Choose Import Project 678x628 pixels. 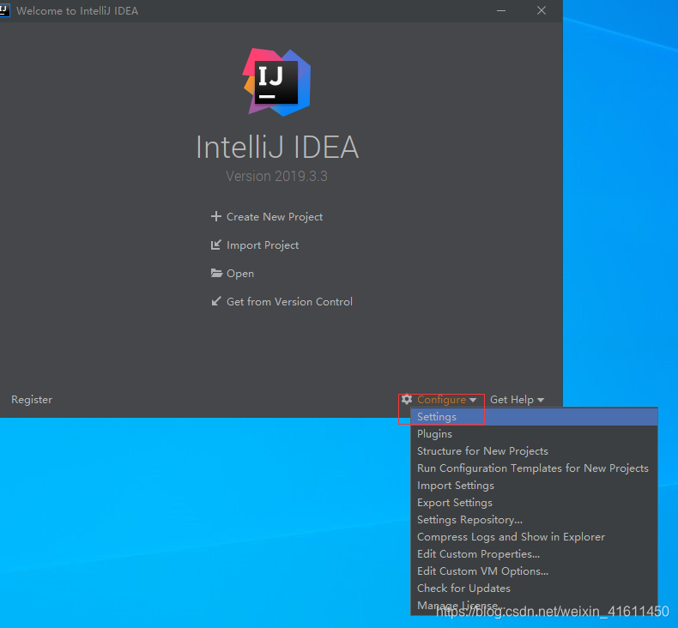(x=263, y=245)
